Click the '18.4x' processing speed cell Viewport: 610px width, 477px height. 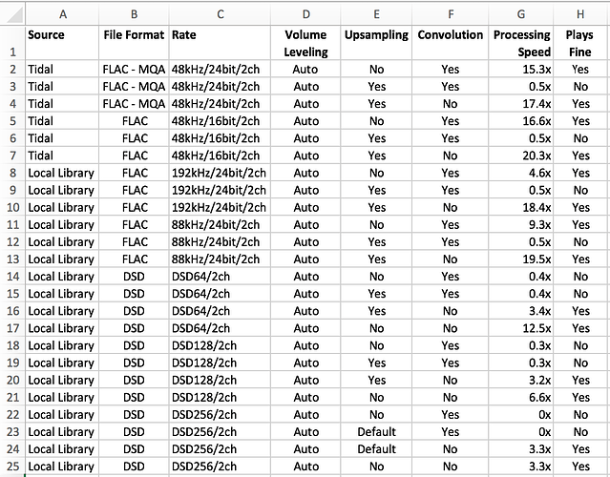521,207
